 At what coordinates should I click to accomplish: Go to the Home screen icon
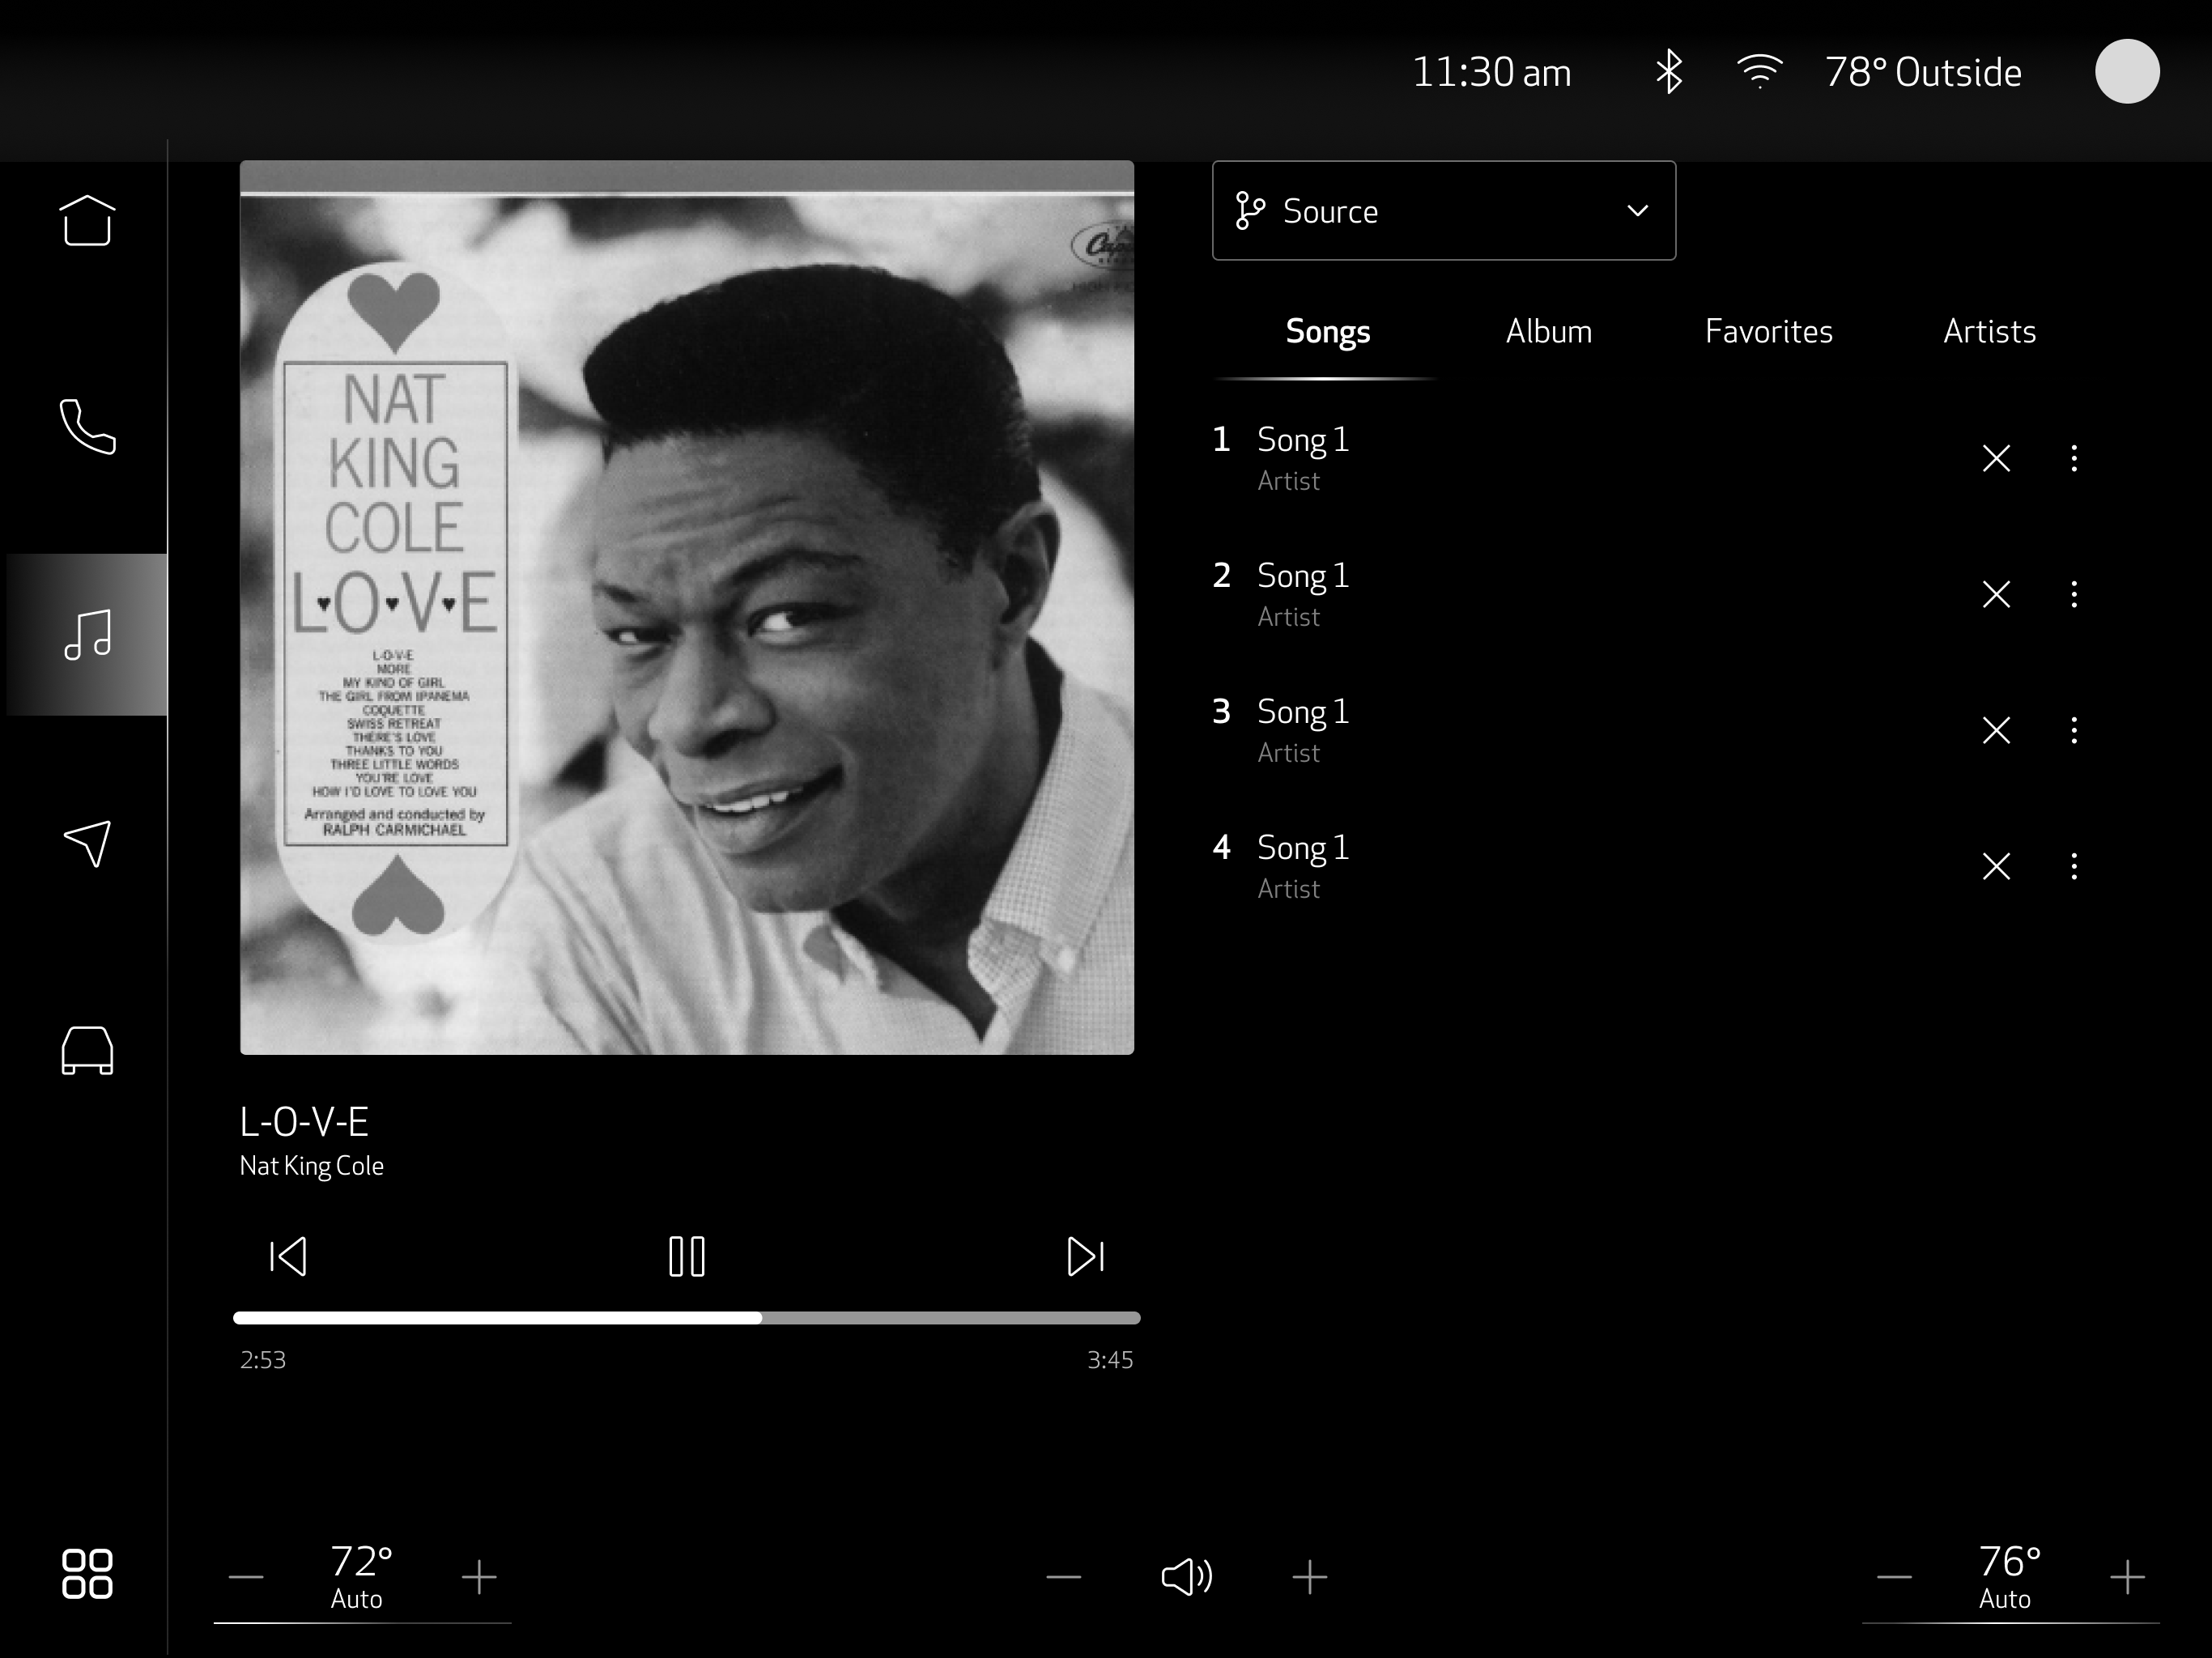pos(87,220)
